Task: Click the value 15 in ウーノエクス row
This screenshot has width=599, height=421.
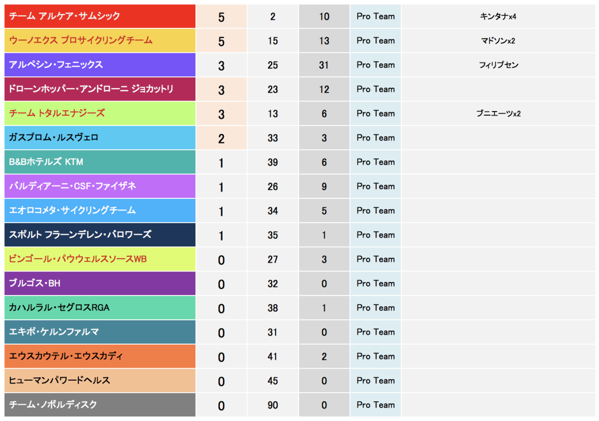Action: click(x=273, y=41)
